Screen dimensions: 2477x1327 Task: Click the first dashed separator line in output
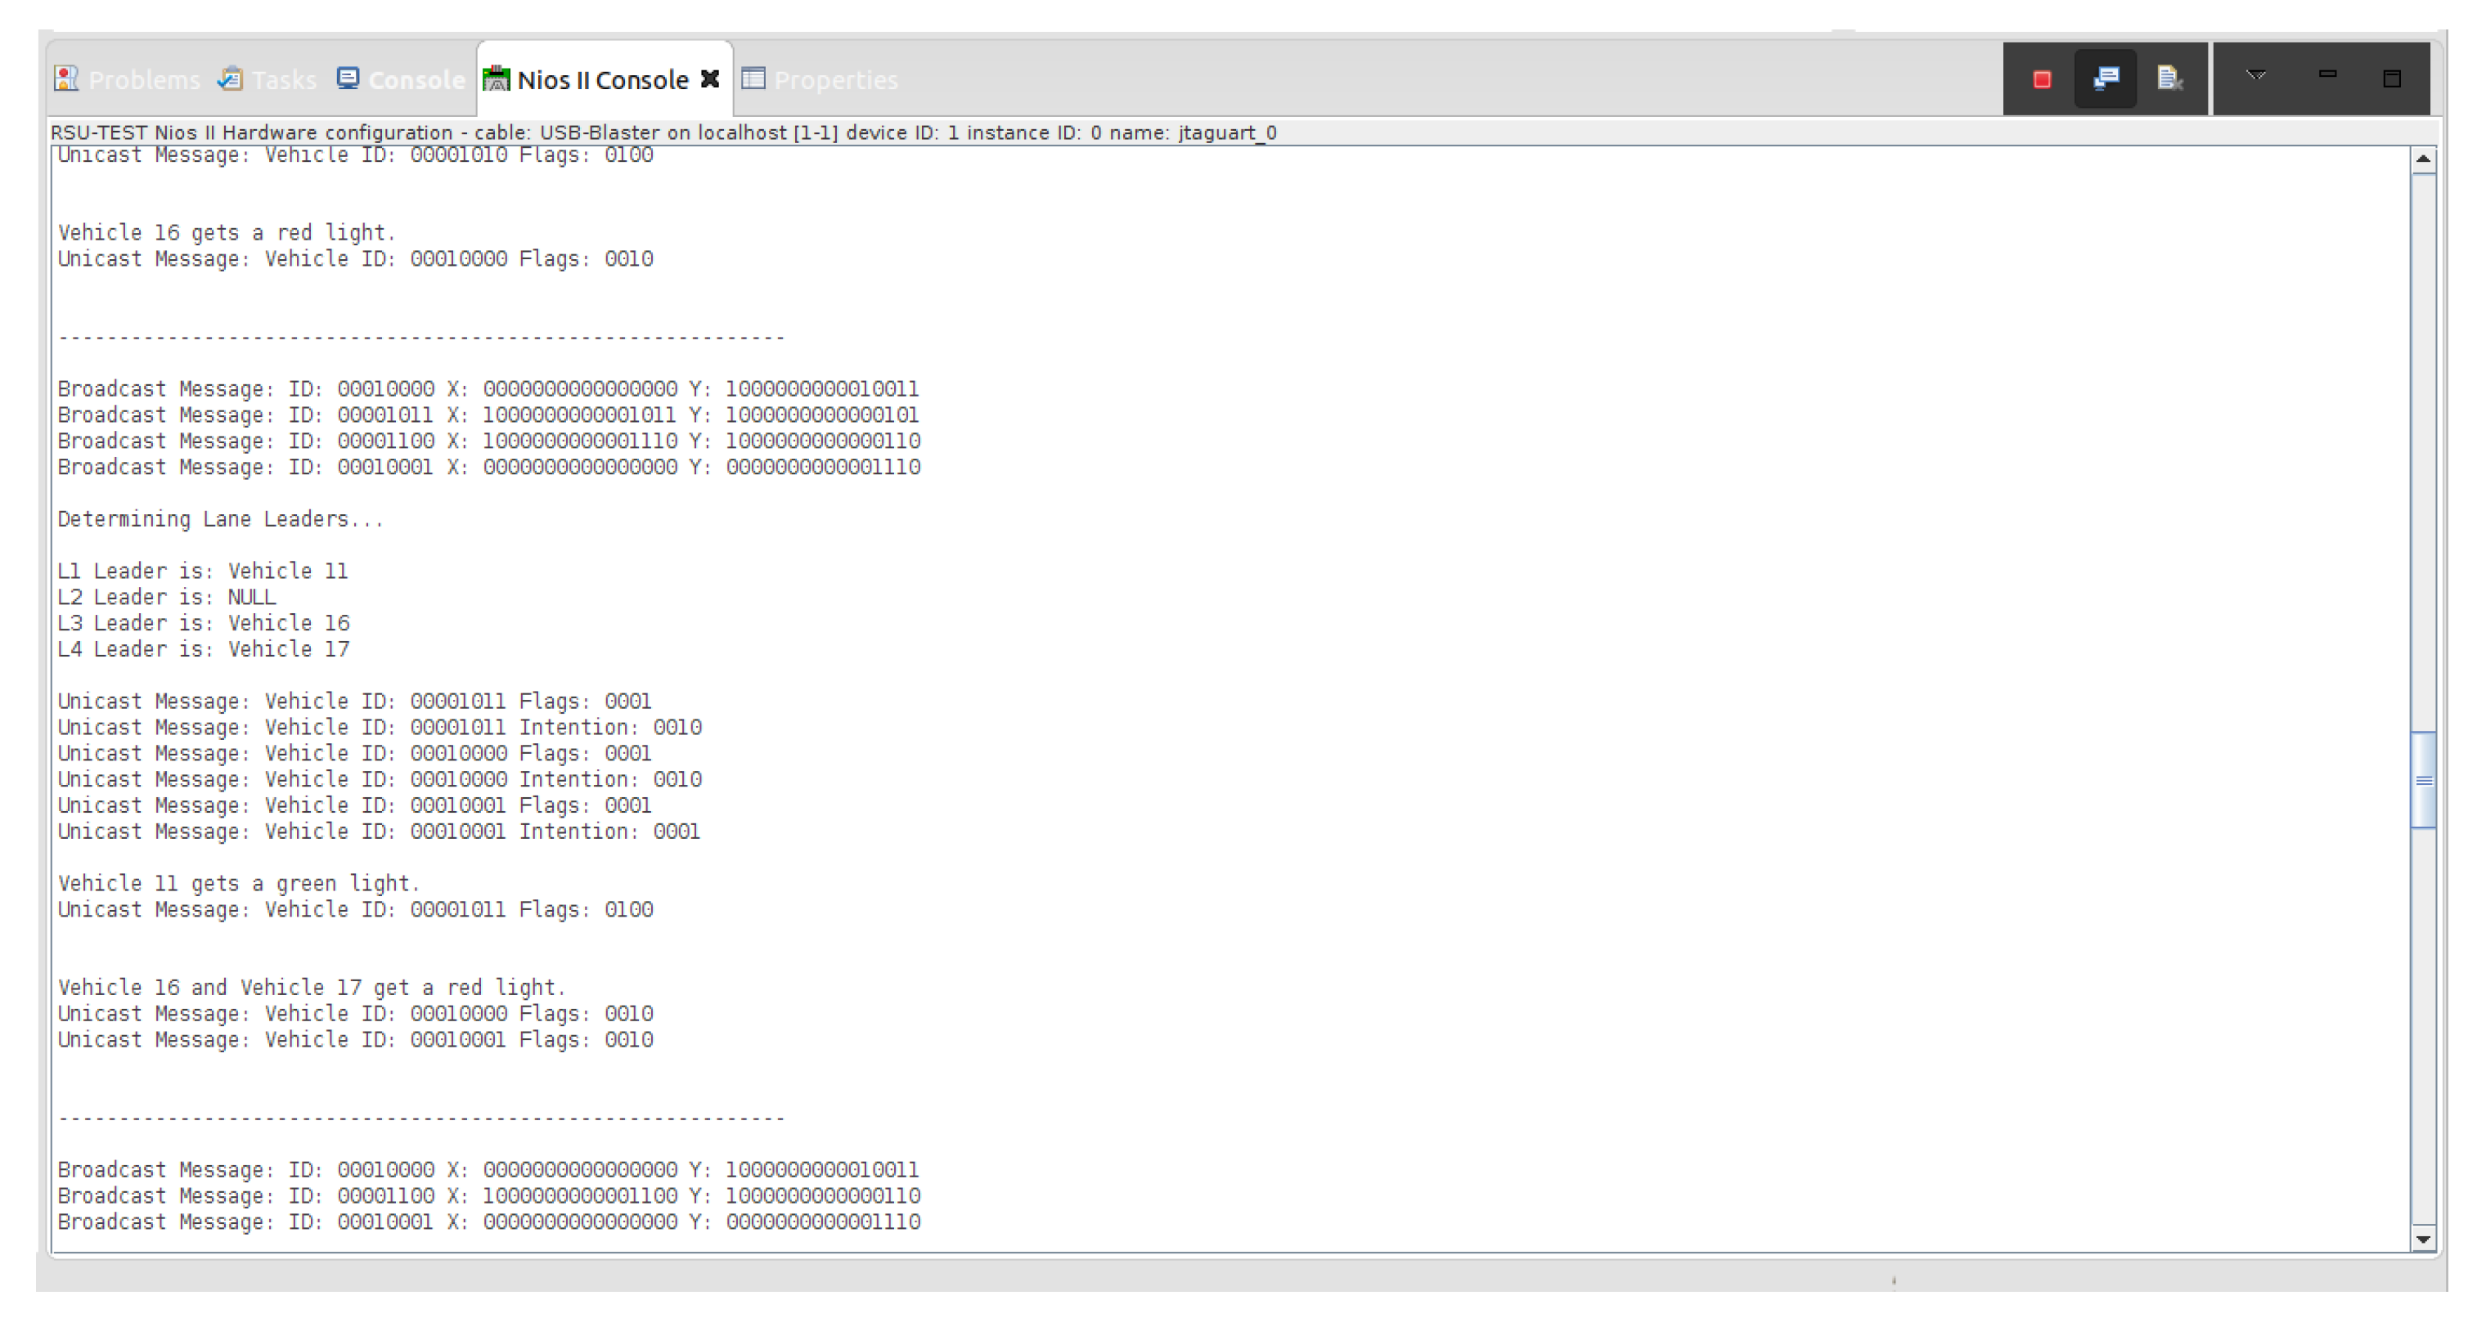tap(421, 338)
